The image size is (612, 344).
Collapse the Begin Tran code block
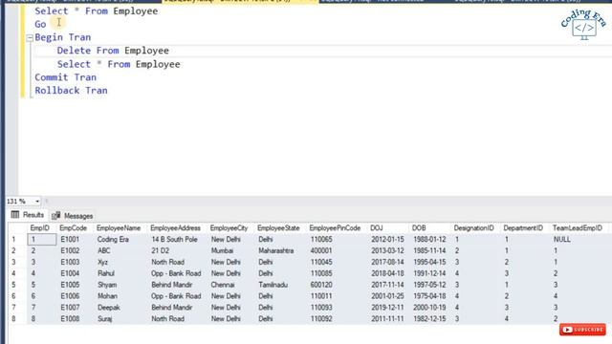pyautogui.click(x=30, y=38)
